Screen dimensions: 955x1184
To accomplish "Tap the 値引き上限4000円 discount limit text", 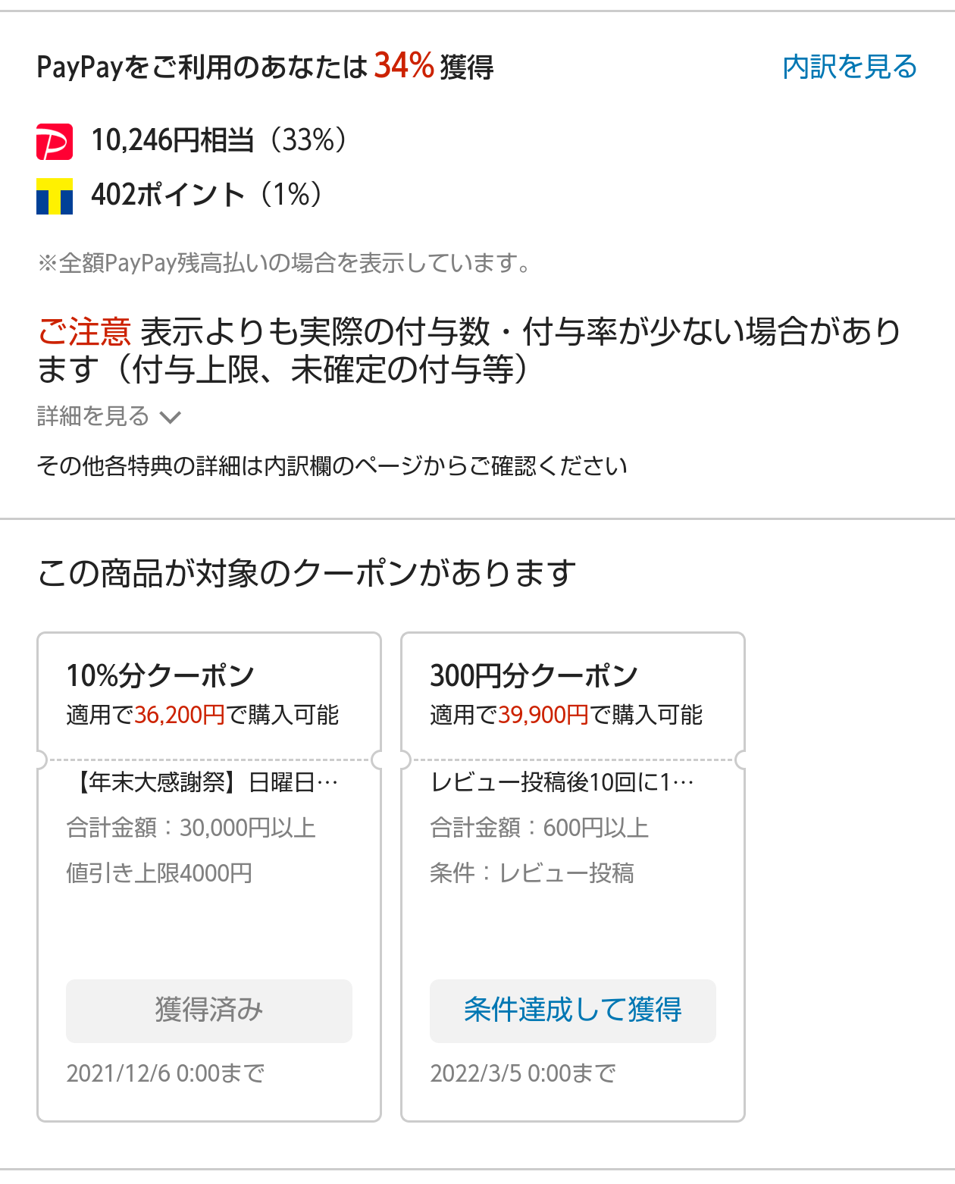I will coord(159,873).
